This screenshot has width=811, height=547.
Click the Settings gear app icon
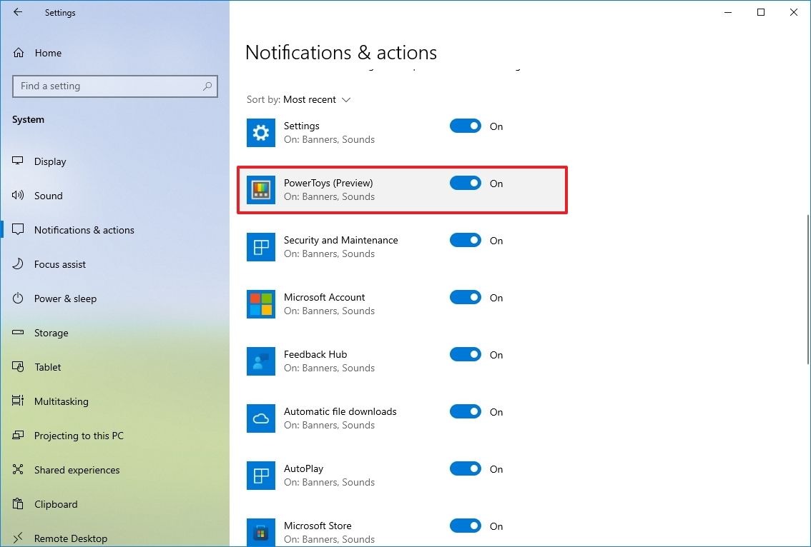coord(260,133)
